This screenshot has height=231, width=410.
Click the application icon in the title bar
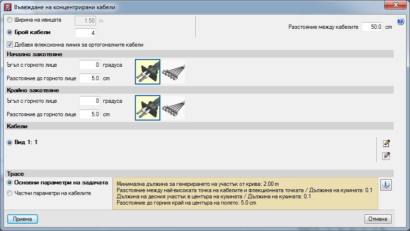tap(8, 7)
